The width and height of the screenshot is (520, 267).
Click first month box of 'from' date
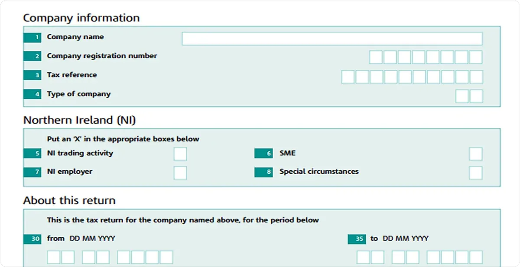pyautogui.click(x=88, y=257)
